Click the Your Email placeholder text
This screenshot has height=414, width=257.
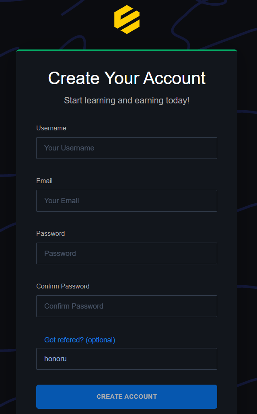tap(62, 201)
